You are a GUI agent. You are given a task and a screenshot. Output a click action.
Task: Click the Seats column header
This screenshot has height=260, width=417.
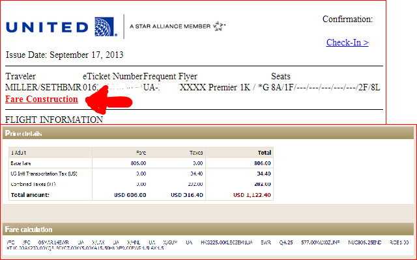pyautogui.click(x=280, y=77)
